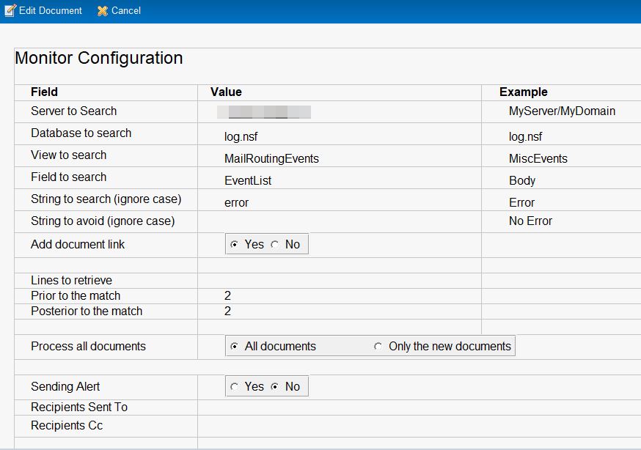Click the 'error' search string value

[x=237, y=202]
